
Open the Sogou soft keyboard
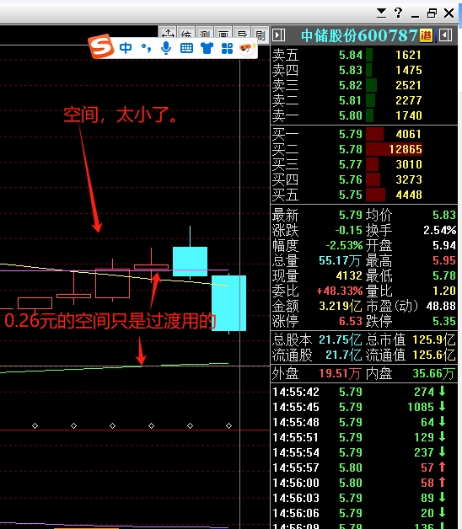click(186, 49)
